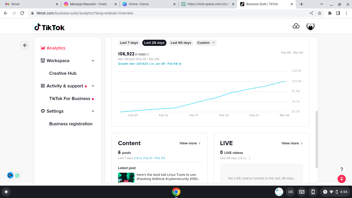Click the last data point on chart
The width and height of the screenshot is (352, 198).
284,81
